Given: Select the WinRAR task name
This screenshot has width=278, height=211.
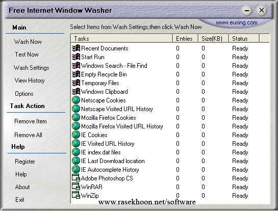Looking at the screenshot, I should [x=92, y=187].
